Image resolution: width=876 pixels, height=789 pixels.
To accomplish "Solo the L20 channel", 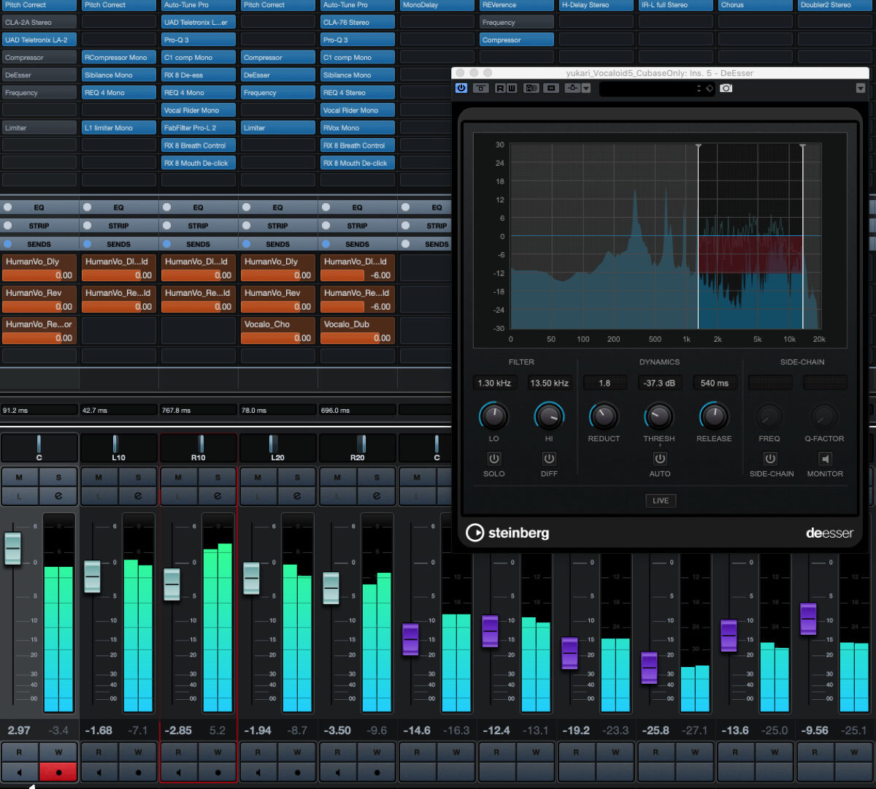I will tap(297, 477).
